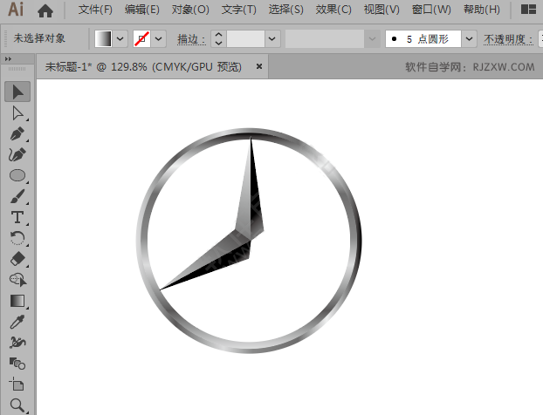The height and width of the screenshot is (415, 543).
Task: Select the Artboard tool
Action: (x=17, y=384)
